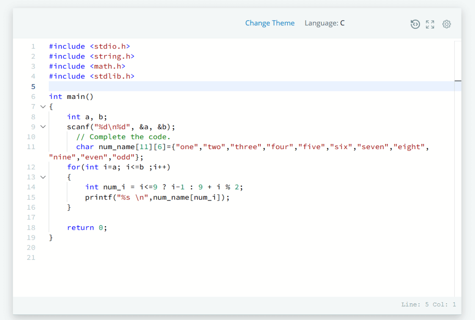Collapse the code fold chevron on line 9

coord(43,127)
